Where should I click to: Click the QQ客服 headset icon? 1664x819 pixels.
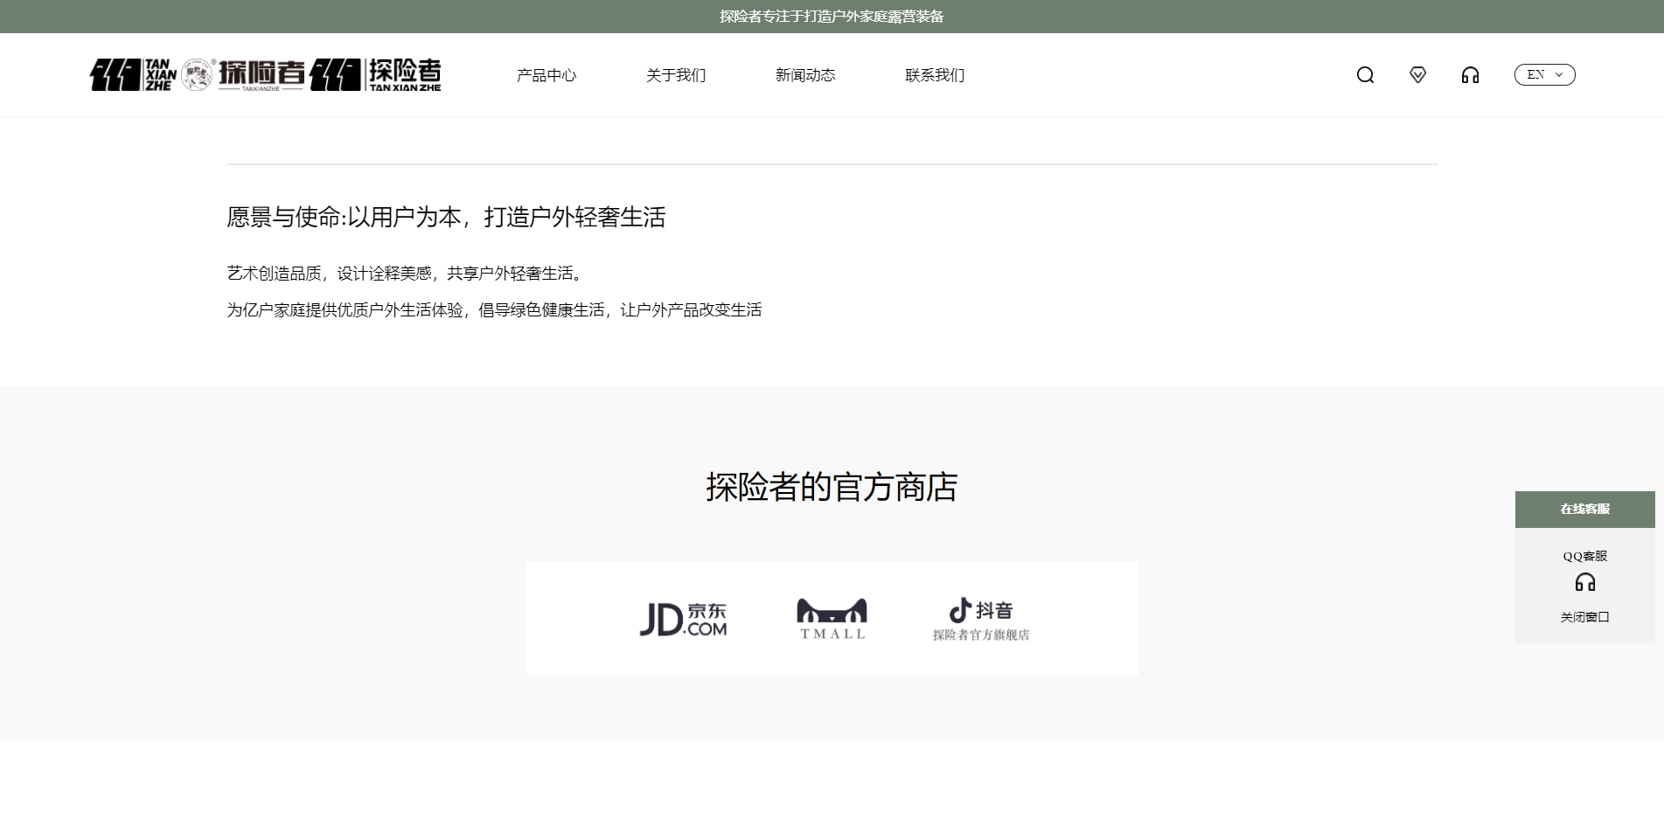(x=1585, y=582)
